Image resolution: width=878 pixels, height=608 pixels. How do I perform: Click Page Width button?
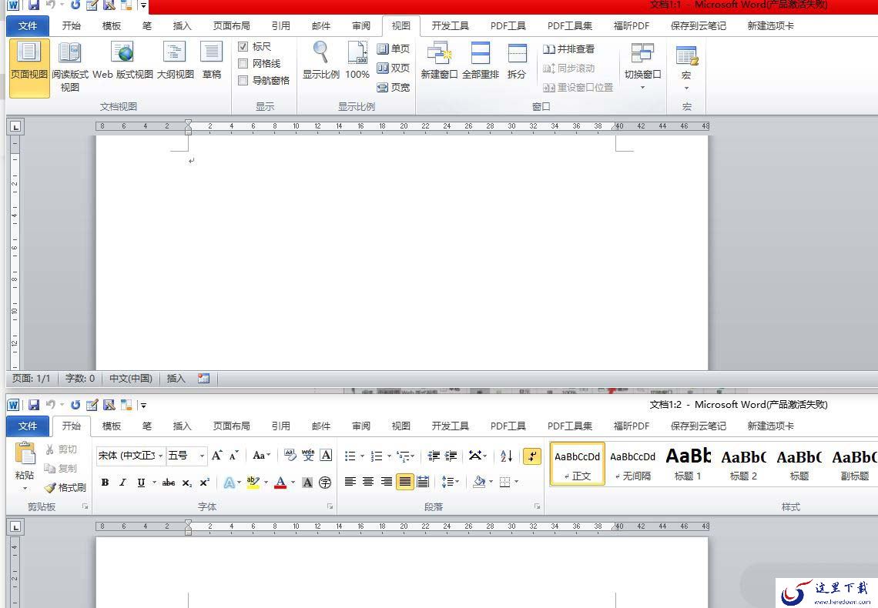click(x=393, y=87)
